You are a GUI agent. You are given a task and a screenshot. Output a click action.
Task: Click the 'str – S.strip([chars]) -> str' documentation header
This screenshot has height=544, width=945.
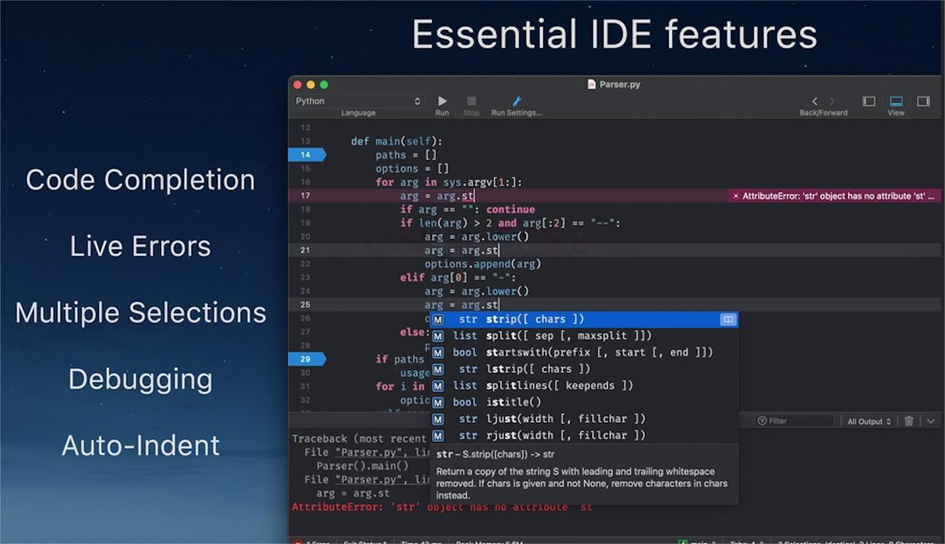[x=495, y=455]
